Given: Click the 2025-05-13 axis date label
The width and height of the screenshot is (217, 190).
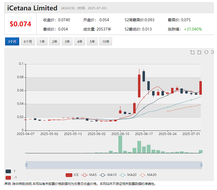Looking at the screenshot, I should coord(73,134).
